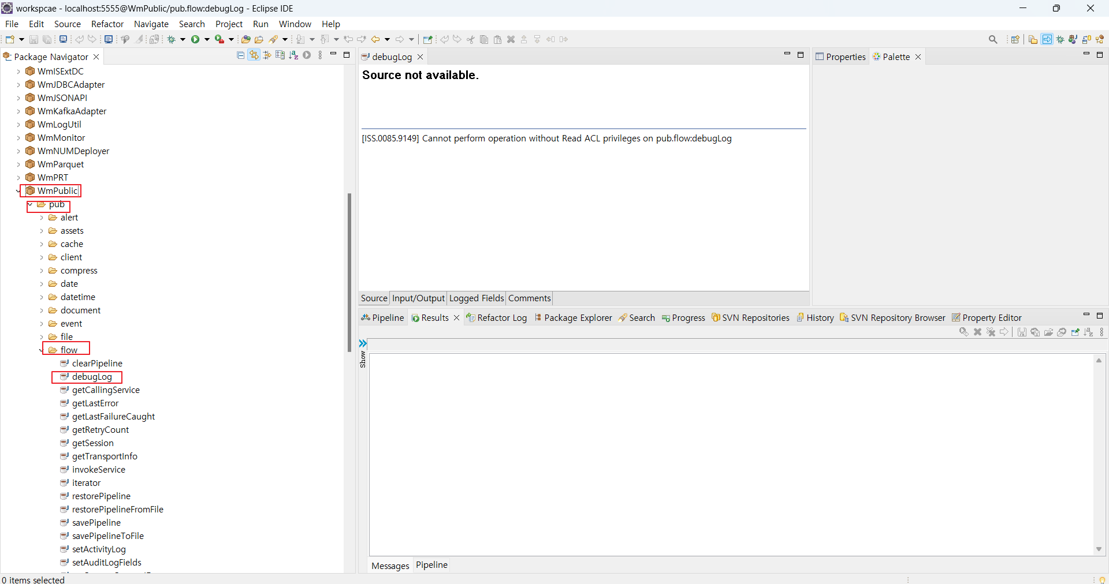1109x584 pixels.
Task: Select the getCallingService service
Action: point(106,390)
